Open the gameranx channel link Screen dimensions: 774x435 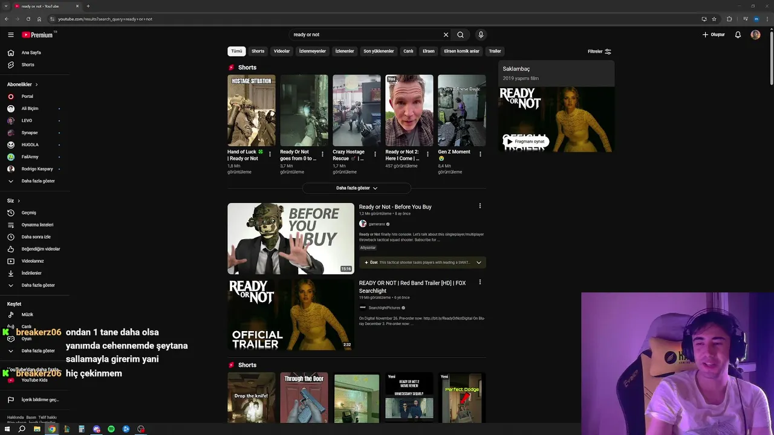(377, 224)
